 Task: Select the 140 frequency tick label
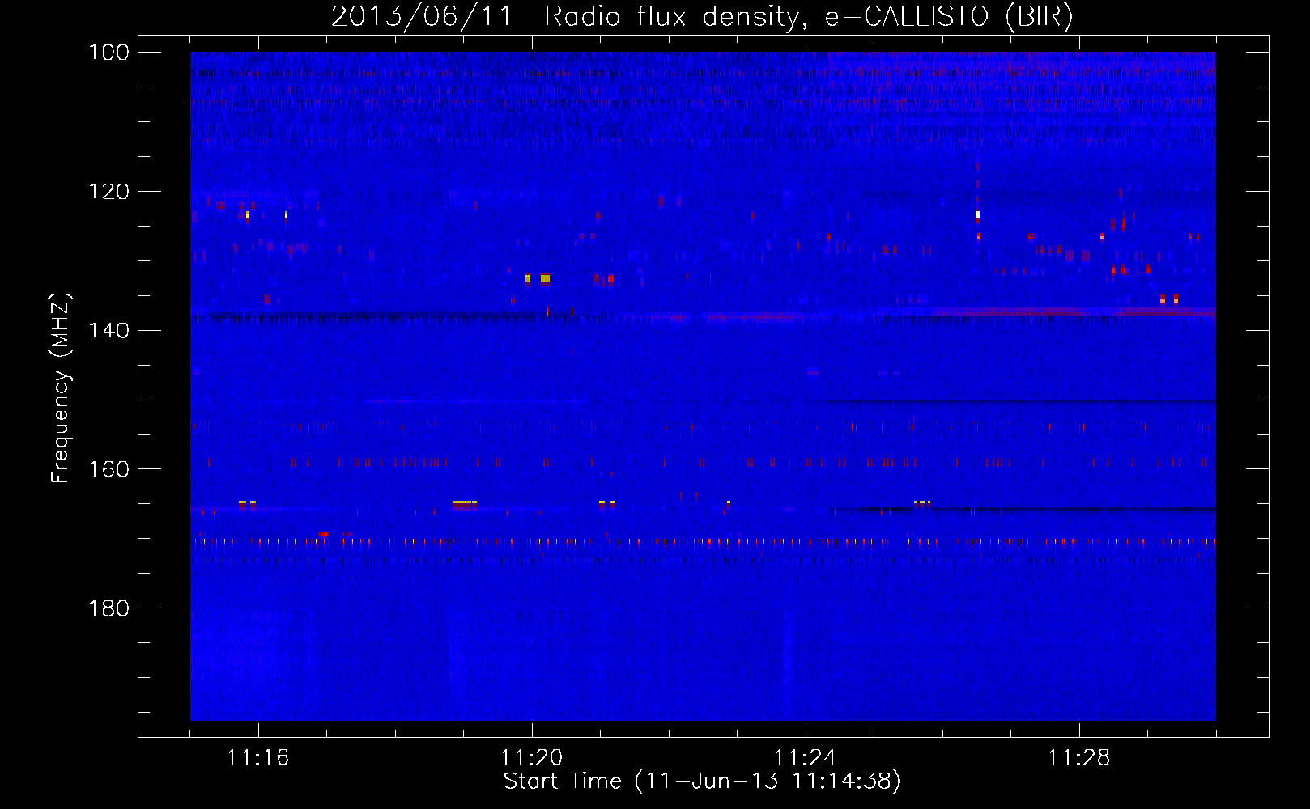click(x=108, y=330)
